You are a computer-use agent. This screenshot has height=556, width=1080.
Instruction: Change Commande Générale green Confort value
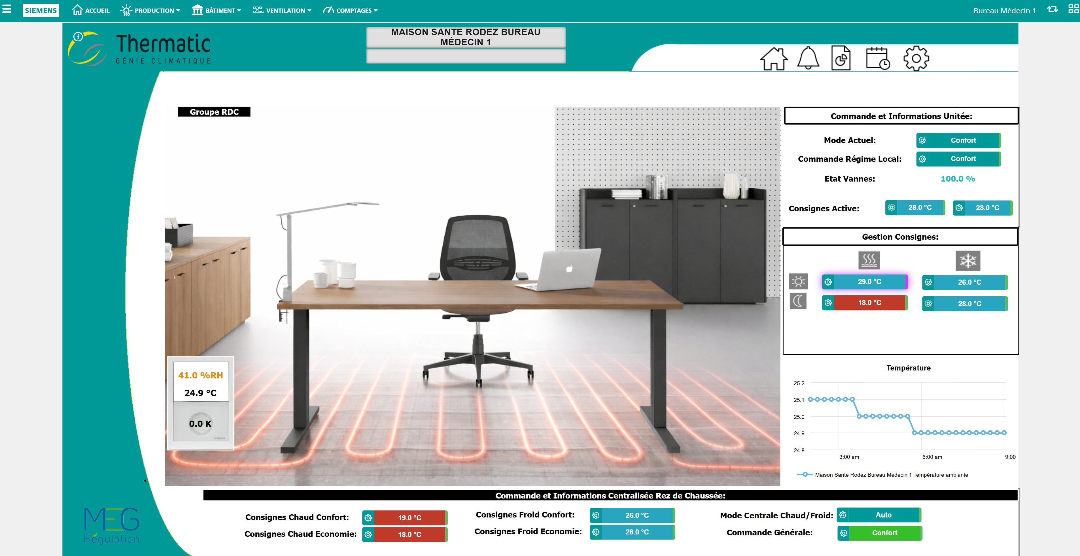tap(885, 533)
